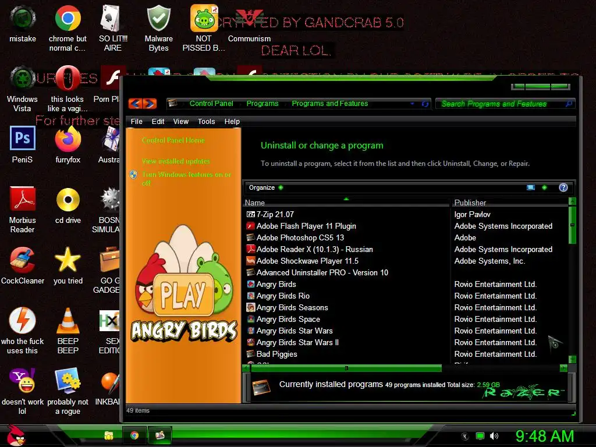Click the Programs and Features breadcrumb

329,104
